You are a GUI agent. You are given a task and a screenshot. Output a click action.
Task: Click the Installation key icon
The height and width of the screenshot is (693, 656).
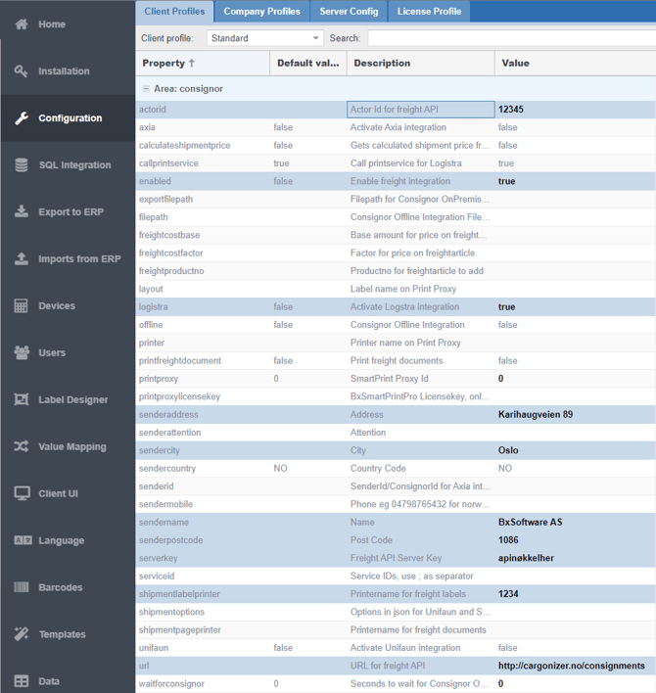coord(22,71)
